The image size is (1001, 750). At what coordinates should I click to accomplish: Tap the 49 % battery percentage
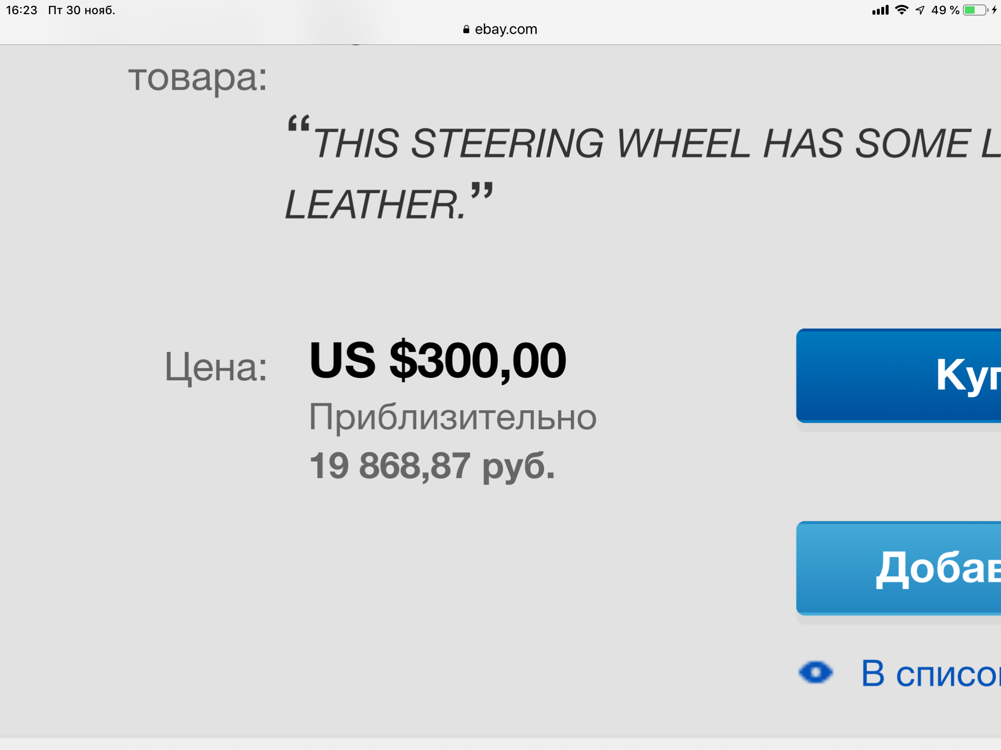pos(945,10)
